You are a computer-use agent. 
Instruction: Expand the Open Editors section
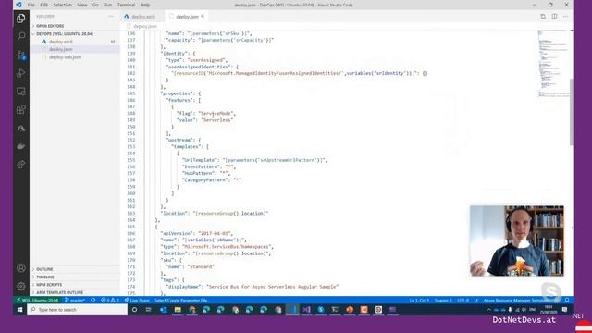75,26
